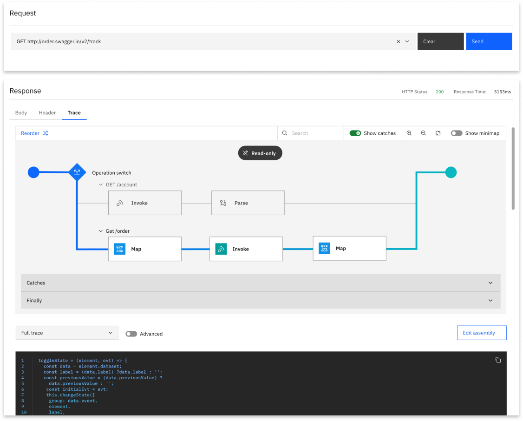The image size is (523, 421).
Task: Click code line const initialEvt = evt;
Action: coord(77,389)
